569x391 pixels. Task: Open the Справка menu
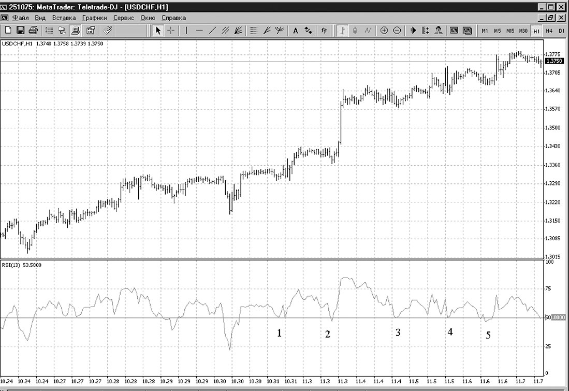point(173,18)
